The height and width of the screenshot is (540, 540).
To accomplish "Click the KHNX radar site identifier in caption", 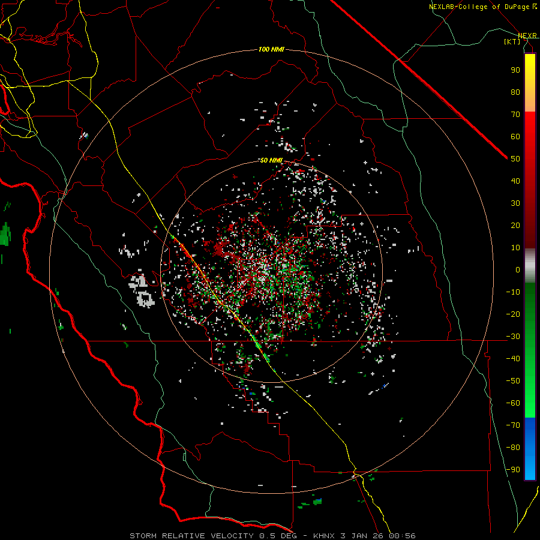I will (x=325, y=536).
